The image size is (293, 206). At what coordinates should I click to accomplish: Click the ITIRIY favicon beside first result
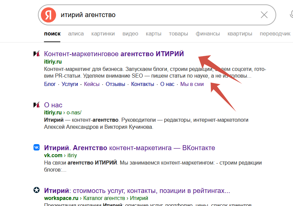click(37, 54)
